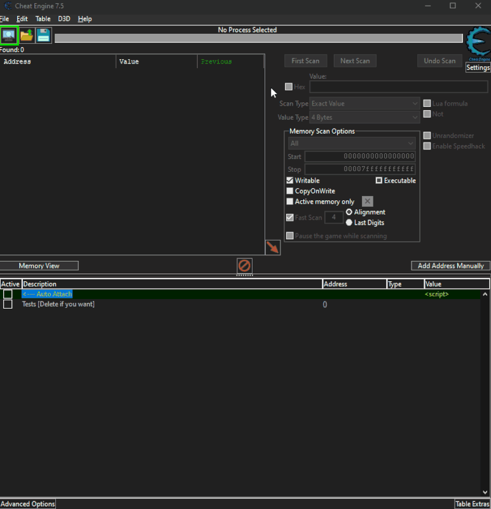Screen dimensions: 491x509
Task: Tick the Tests entry Active checkbox
Action: [8, 304]
